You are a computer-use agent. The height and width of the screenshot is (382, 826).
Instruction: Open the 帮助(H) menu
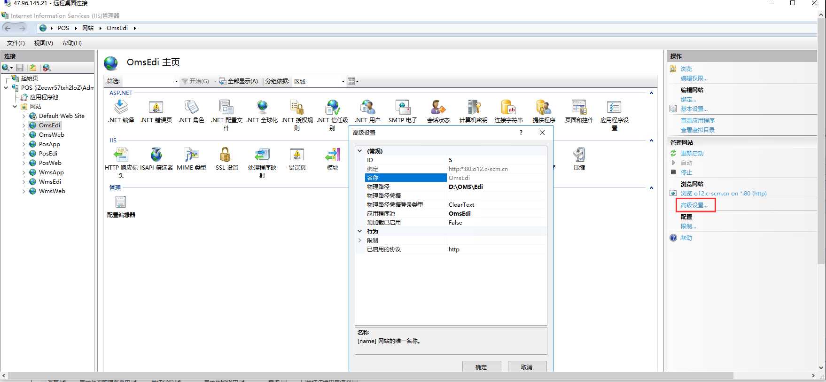[x=72, y=43]
